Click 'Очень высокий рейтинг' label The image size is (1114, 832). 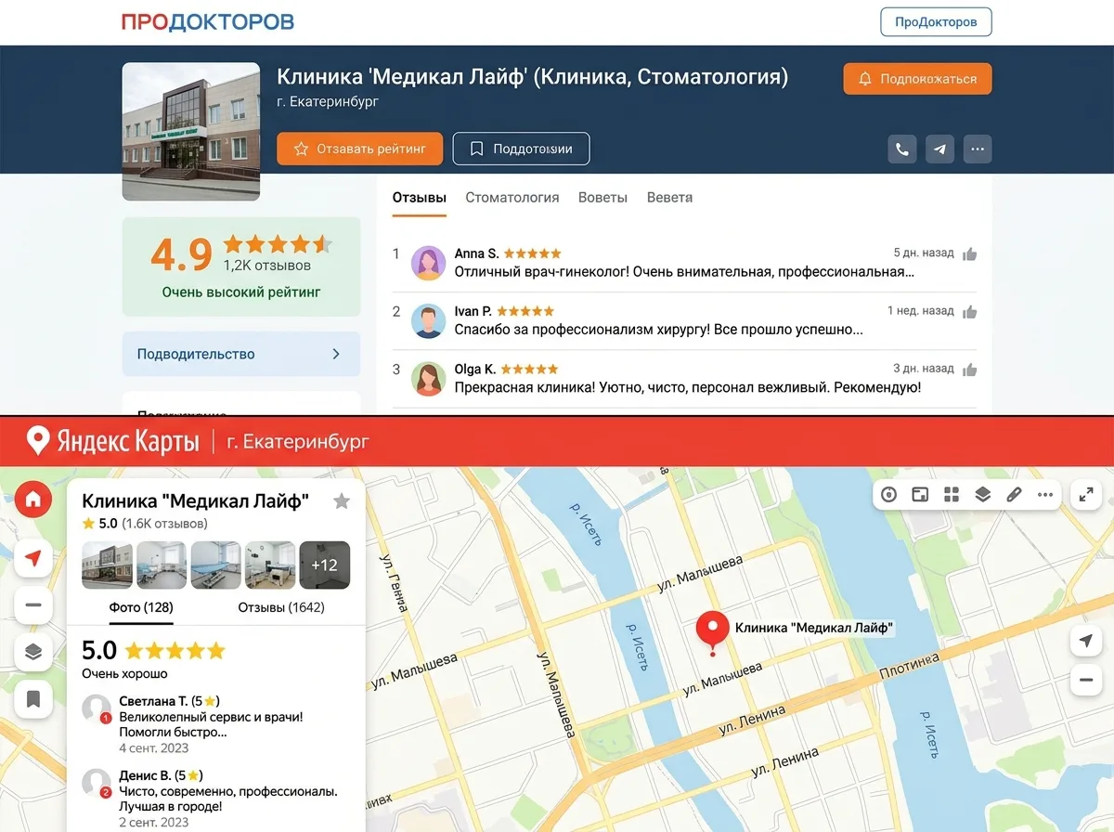[241, 292]
